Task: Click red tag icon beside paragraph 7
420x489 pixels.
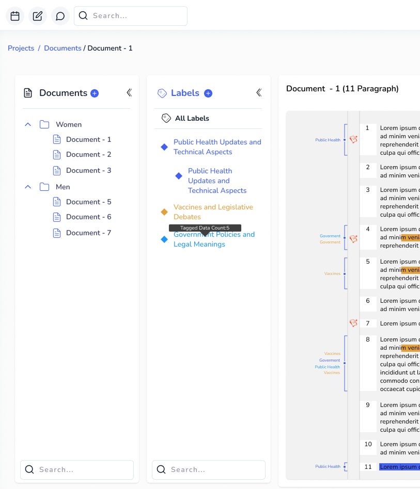Action: [x=353, y=323]
